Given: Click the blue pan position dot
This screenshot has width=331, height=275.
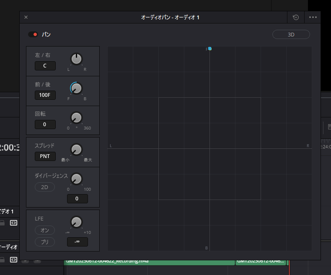Looking at the screenshot, I should 209,49.
